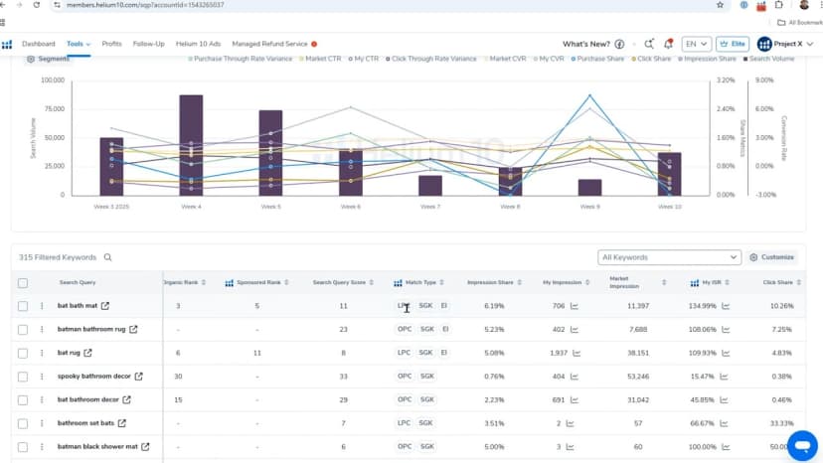The height and width of the screenshot is (463, 823).
Task: Show ISR chart for 108.06% value
Action: (x=726, y=329)
